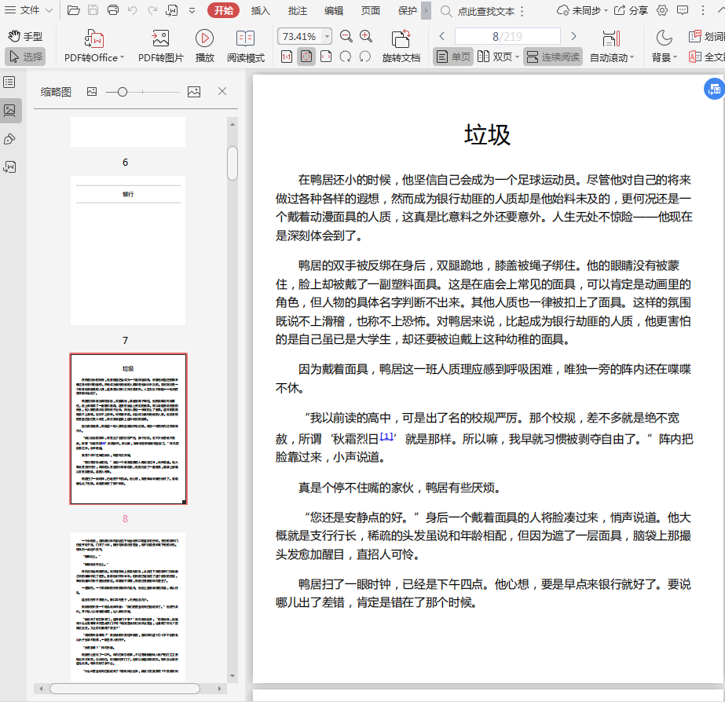This screenshot has height=702, width=725.
Task: Open the 未同步 sync dropdown
Action: point(582,10)
